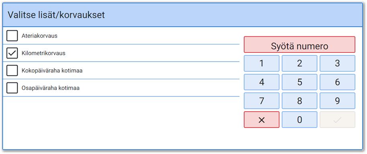
Task: Click the Ateriakorvaus row label
Action: click(x=40, y=36)
